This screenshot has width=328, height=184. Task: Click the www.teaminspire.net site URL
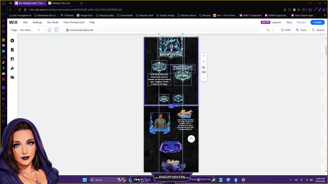coord(81,30)
